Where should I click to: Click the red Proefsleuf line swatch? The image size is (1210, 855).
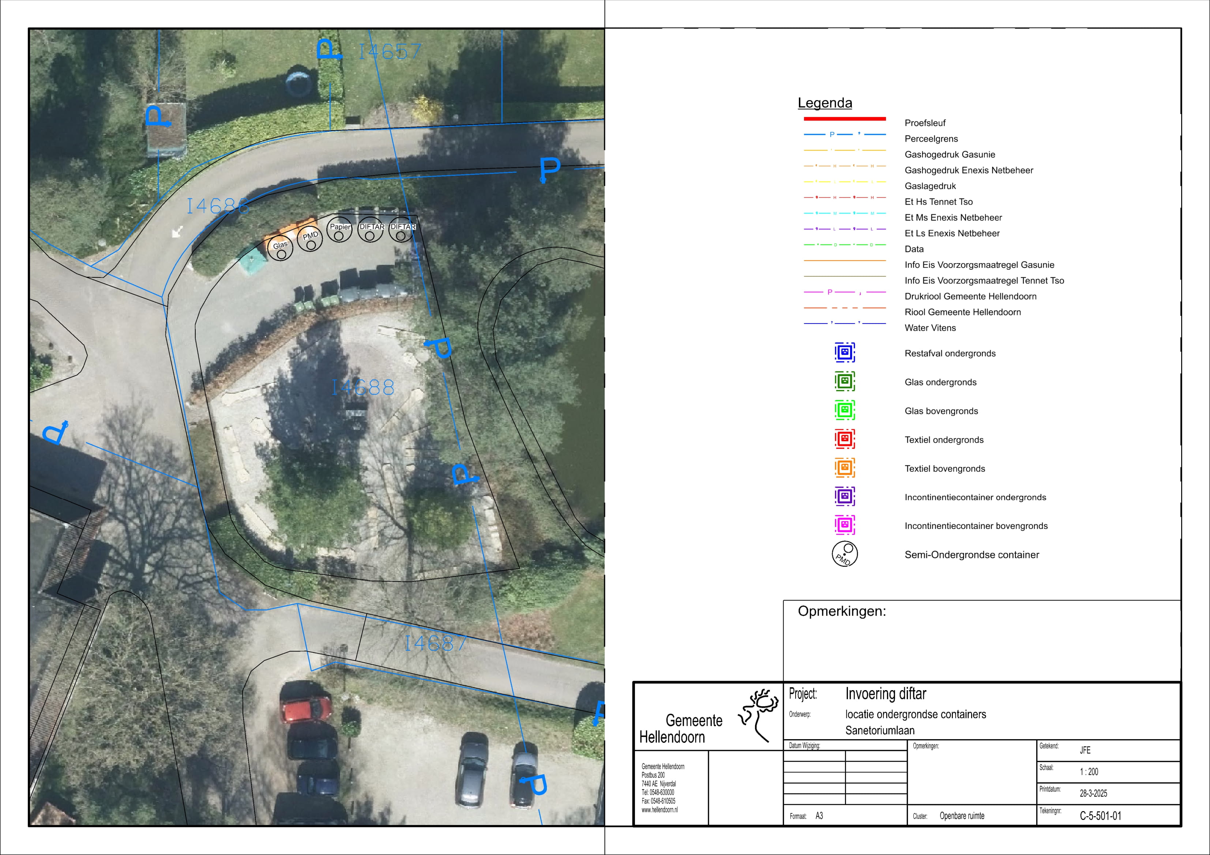[x=844, y=119]
